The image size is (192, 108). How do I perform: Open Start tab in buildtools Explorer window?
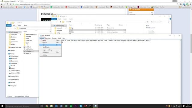[x=14, y=25]
